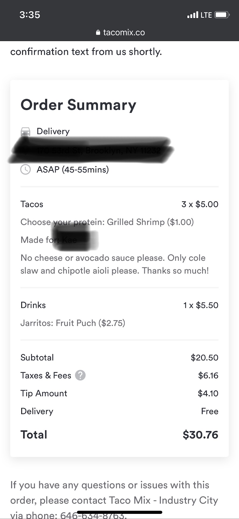The height and width of the screenshot is (519, 239).
Task: Tap the 3:35 status bar clock
Action: [30, 15]
